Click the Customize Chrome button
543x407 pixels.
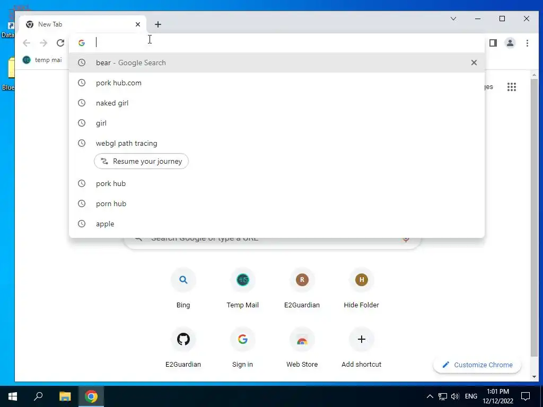coord(477,365)
